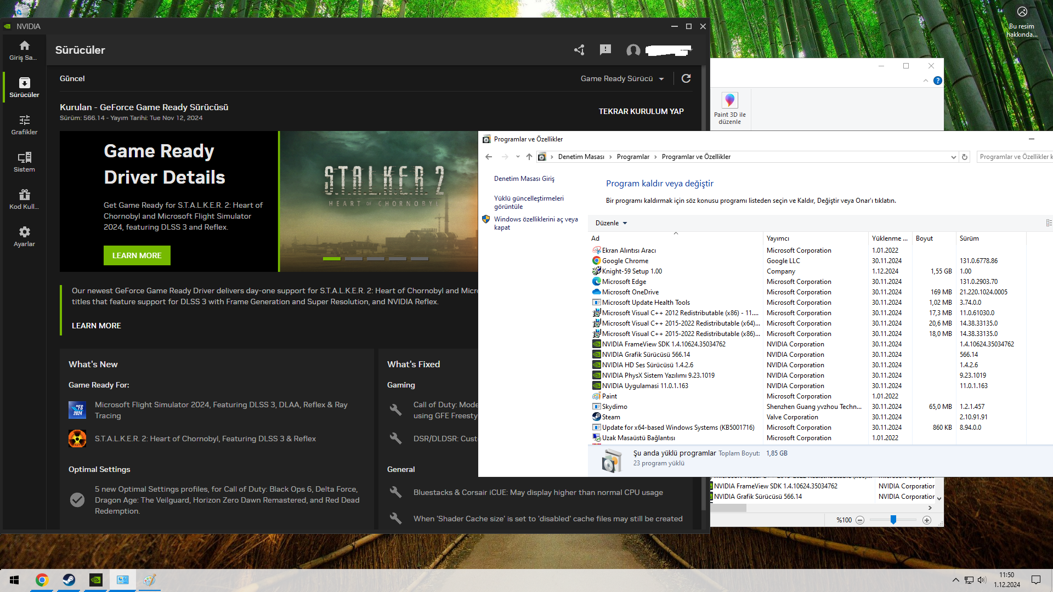Open Yüklü güncelleştirmeleri görüntüle link
This screenshot has height=592, width=1053.
[x=529, y=202]
